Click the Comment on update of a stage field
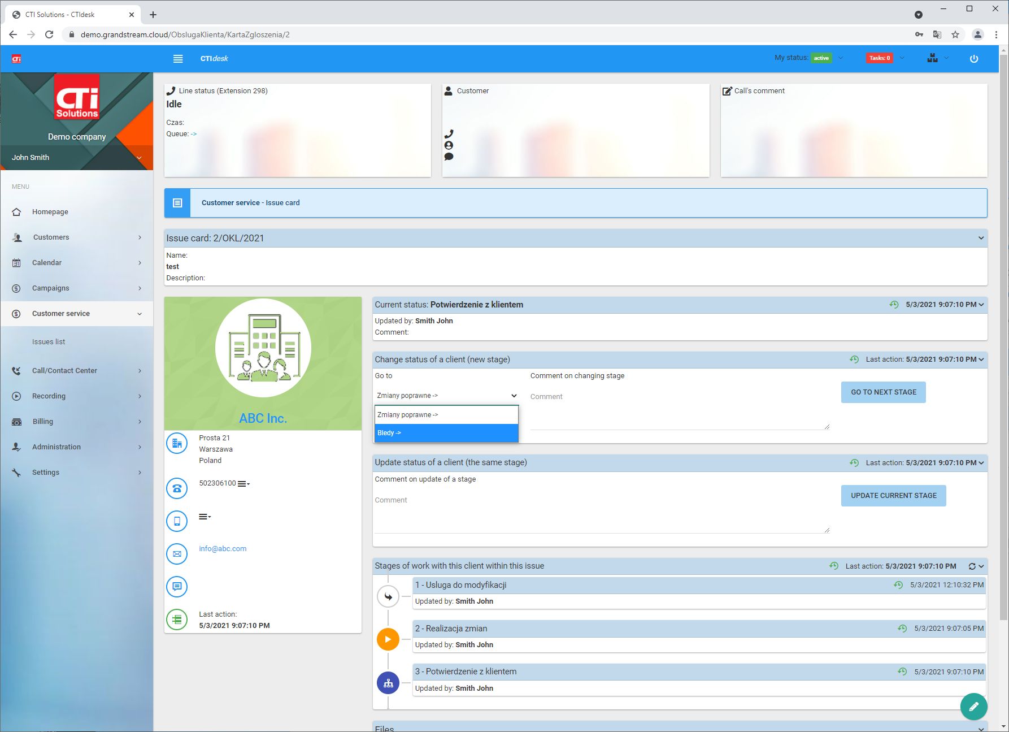This screenshot has width=1009, height=732. click(602, 513)
